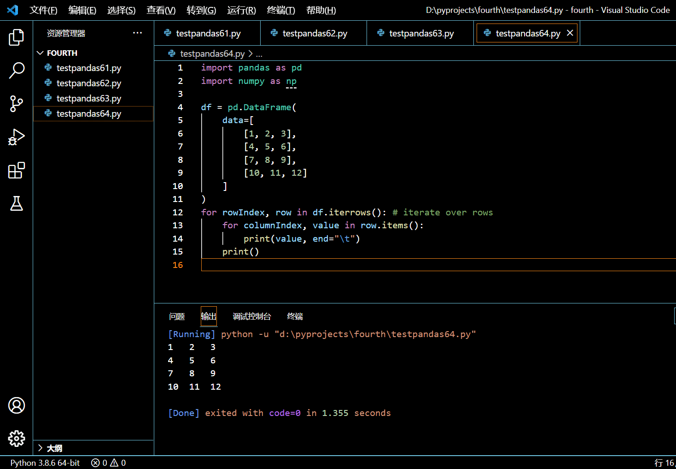
Task: Place cursor on empty editor line 16
Action: pyautogui.click(x=437, y=265)
